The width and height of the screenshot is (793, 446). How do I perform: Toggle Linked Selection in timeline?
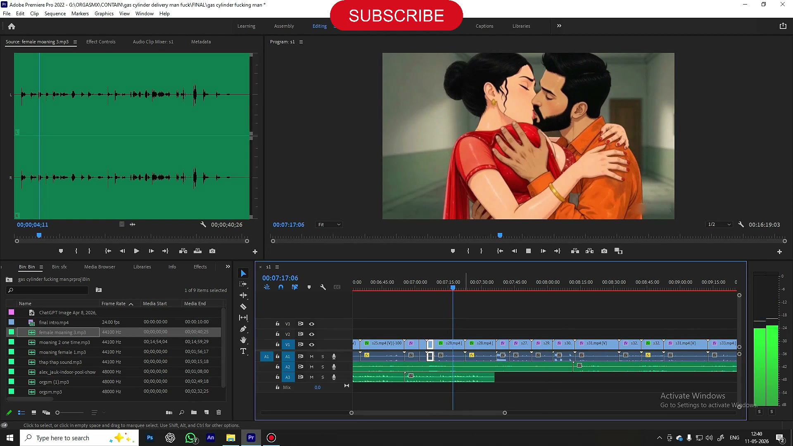[x=295, y=287]
